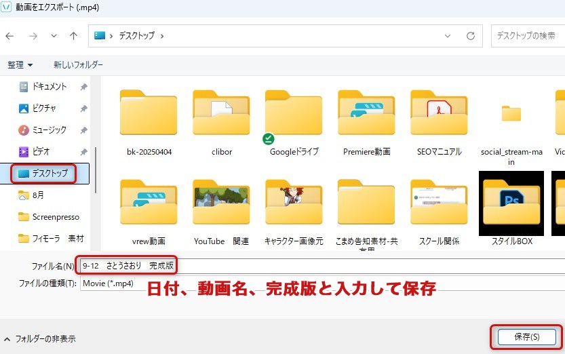Screen dimensions: 565x354
Task: Expand the address bar history dropdown
Action: [447, 36]
